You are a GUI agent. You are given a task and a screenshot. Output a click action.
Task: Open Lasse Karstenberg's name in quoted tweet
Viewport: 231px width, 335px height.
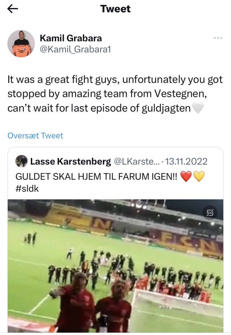[71, 161]
